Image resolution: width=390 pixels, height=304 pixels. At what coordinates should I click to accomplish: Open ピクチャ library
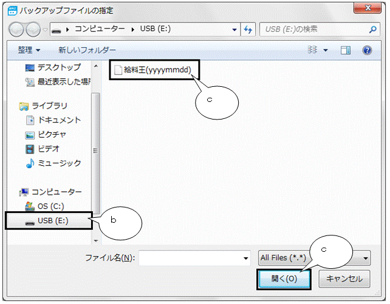(46, 135)
